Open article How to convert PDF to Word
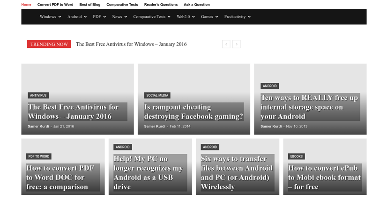388x218 pixels. 63,177
